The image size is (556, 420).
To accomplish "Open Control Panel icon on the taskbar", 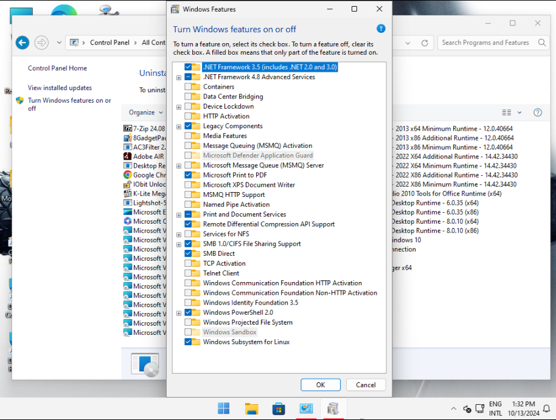I will [x=306, y=408].
